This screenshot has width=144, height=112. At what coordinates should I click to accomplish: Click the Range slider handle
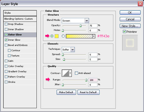(x=86, y=80)
